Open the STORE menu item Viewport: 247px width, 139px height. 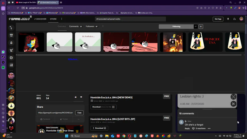click(x=53, y=19)
